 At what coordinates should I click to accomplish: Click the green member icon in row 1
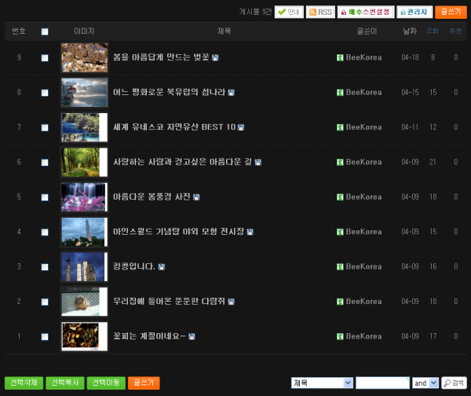(x=340, y=336)
